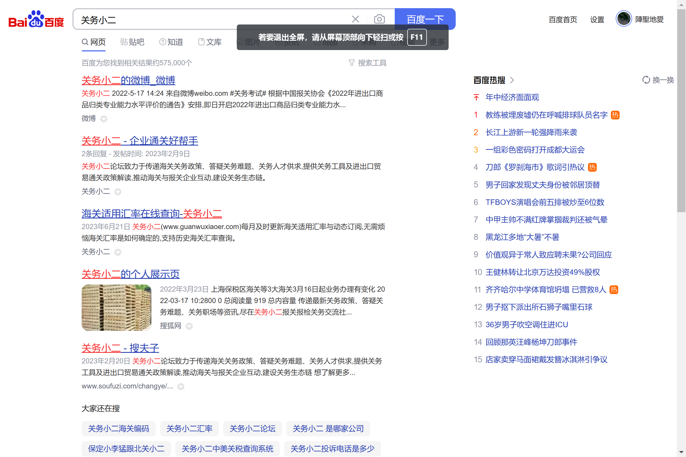Open the username account link

point(649,19)
